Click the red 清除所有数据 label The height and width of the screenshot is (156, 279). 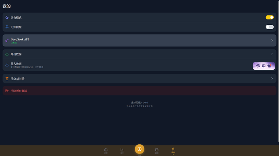point(19,91)
